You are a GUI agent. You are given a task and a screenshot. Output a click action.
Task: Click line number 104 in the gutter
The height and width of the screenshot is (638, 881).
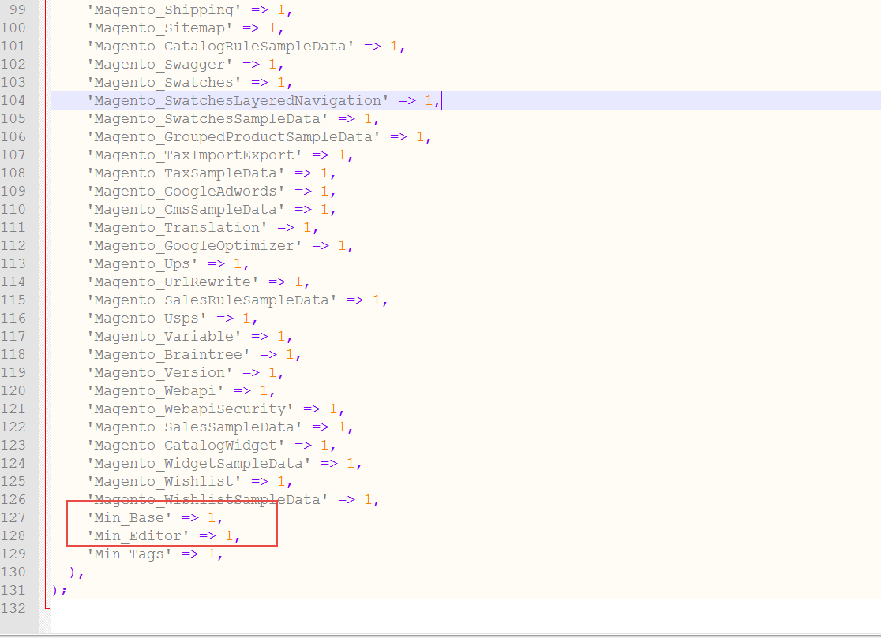tap(13, 100)
